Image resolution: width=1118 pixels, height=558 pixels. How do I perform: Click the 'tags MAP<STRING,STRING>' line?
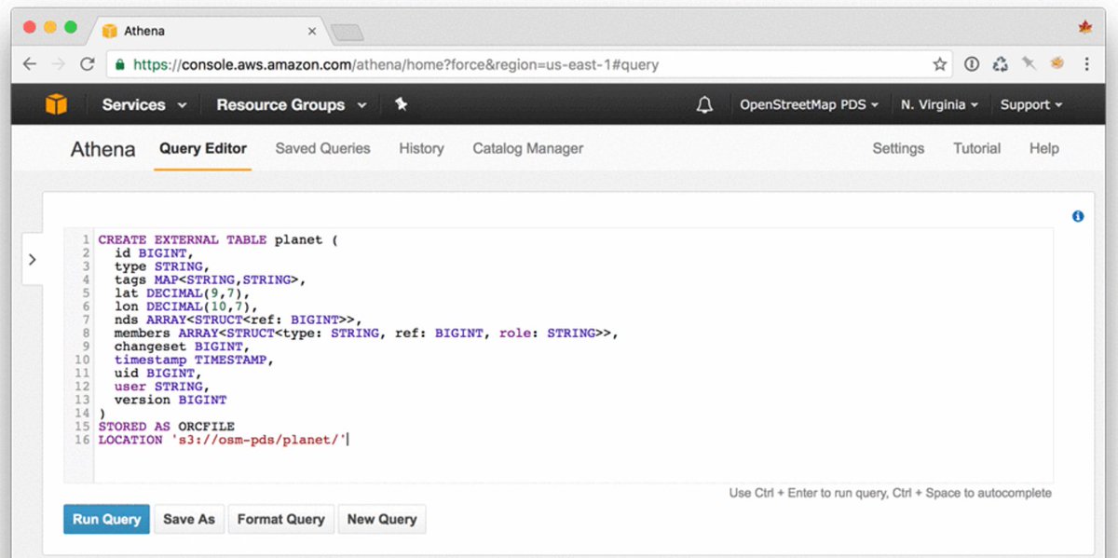click(x=210, y=279)
